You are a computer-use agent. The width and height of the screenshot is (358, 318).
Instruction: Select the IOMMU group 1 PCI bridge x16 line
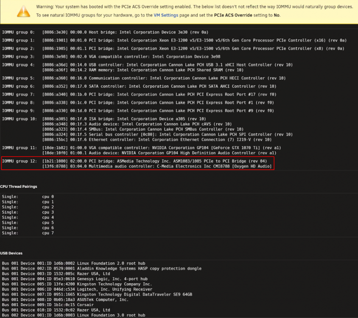point(174,40)
